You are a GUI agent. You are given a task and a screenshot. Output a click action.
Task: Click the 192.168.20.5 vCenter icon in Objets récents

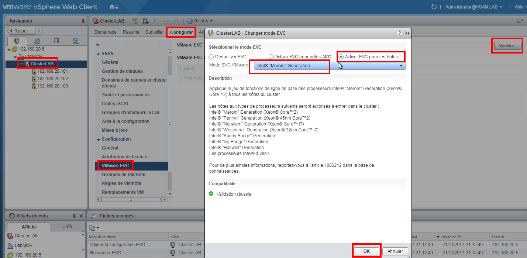coord(10,255)
